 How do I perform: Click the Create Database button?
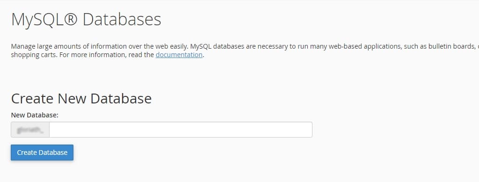[42, 153]
